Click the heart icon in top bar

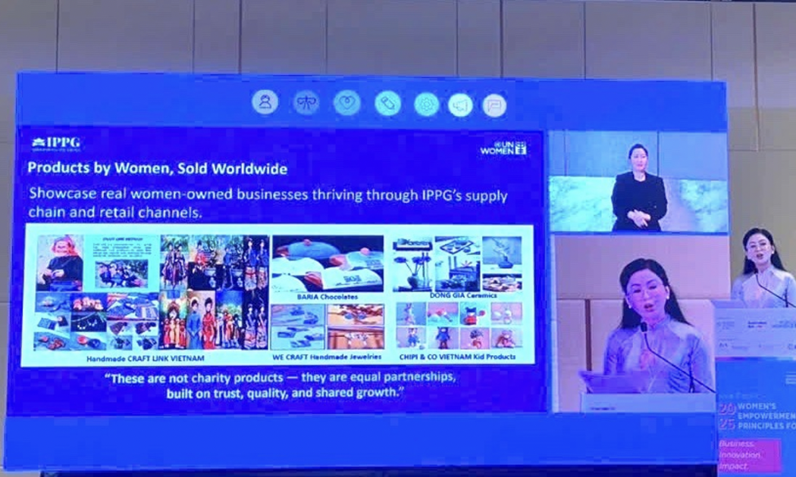tap(347, 103)
